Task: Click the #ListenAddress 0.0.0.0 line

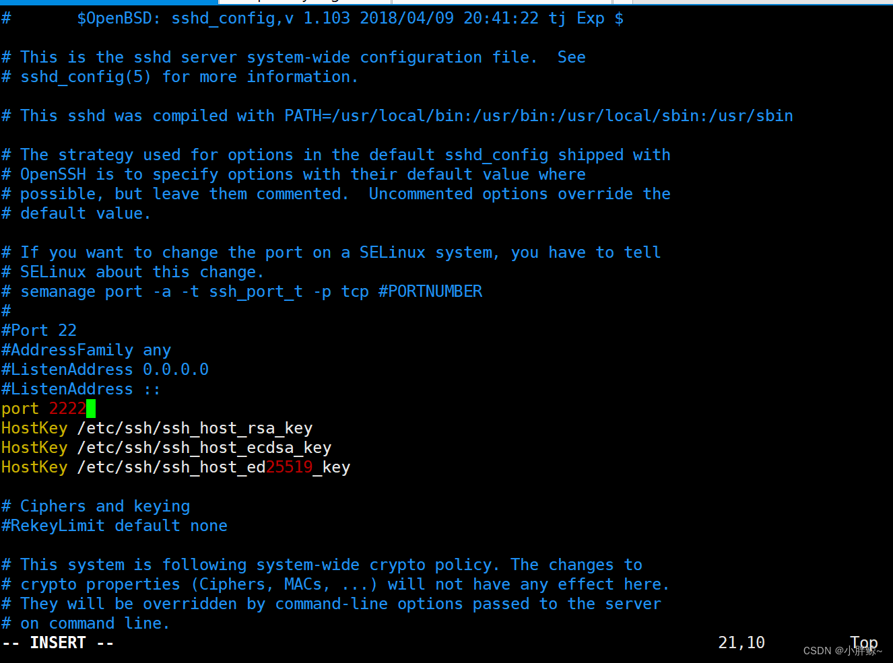Action: (x=105, y=370)
